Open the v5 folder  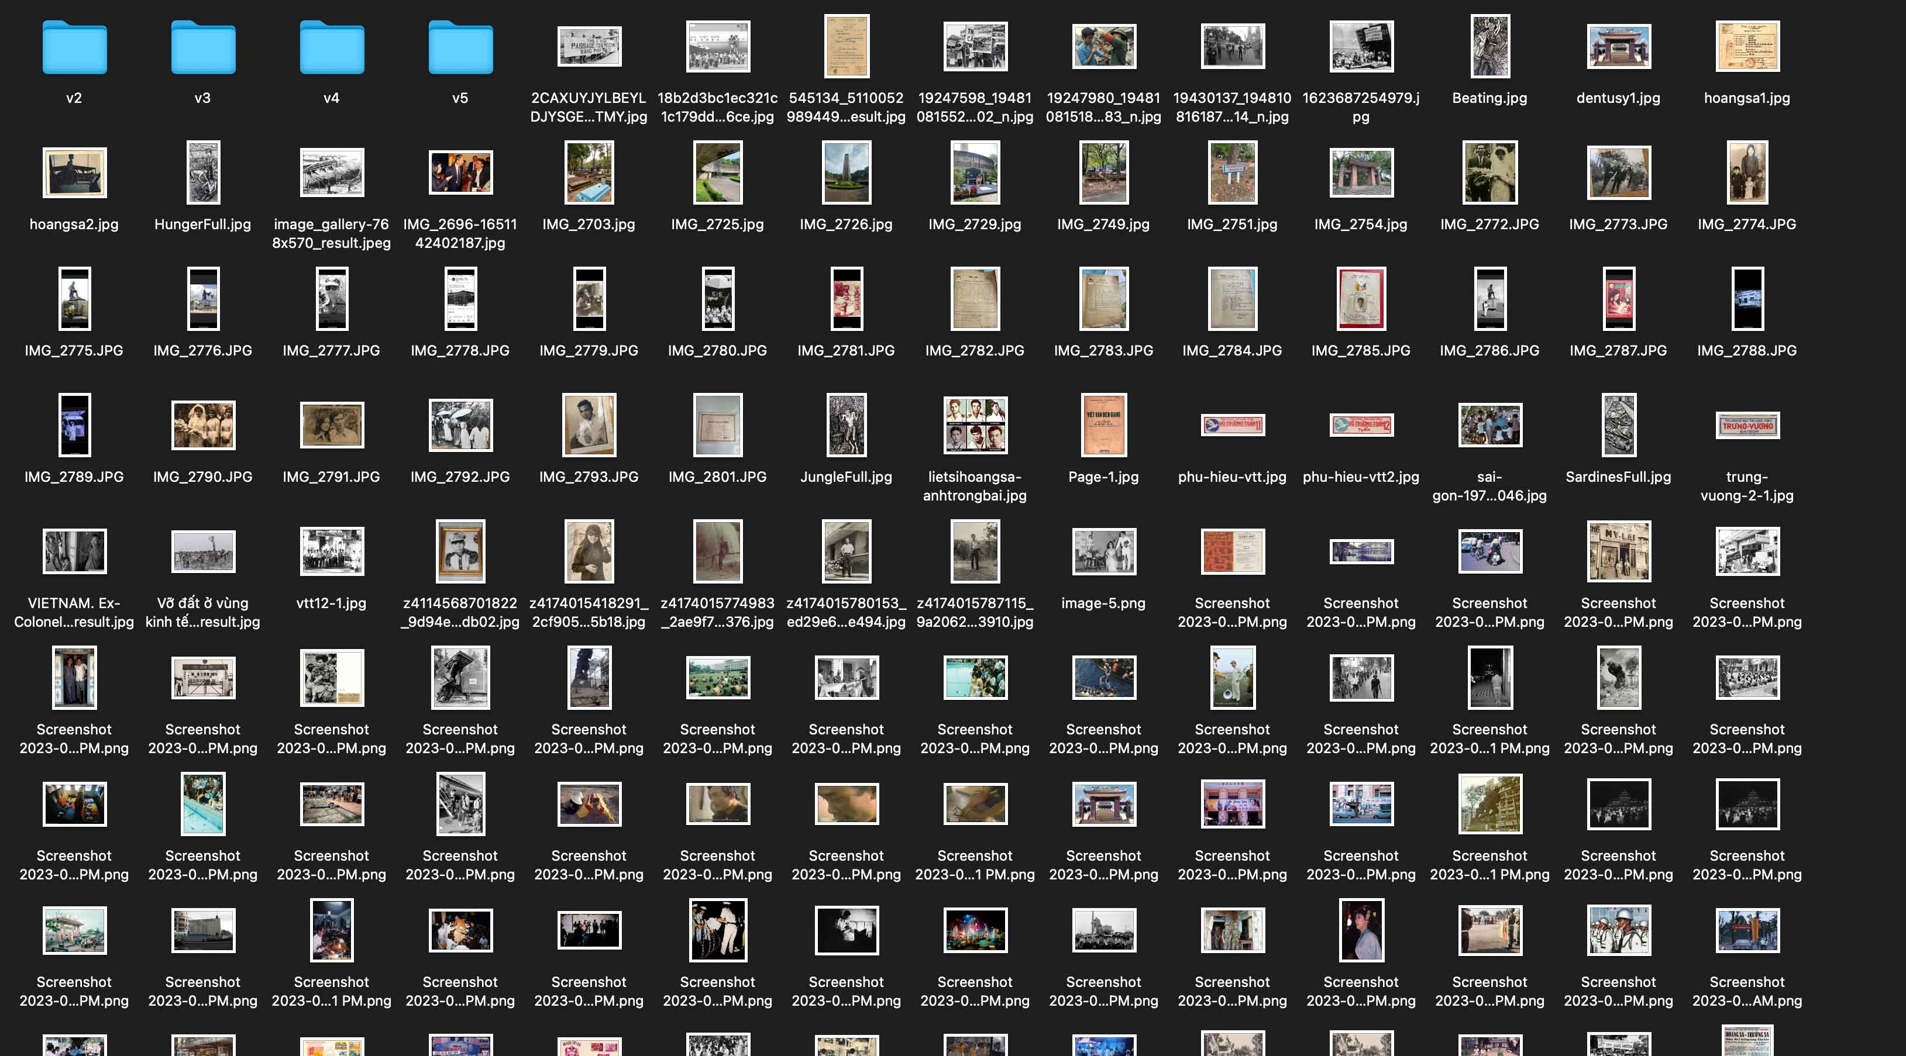(x=460, y=48)
